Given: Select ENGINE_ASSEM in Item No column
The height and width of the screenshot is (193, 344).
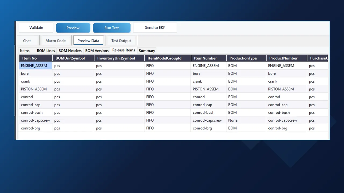Looking at the screenshot, I should pos(35,66).
